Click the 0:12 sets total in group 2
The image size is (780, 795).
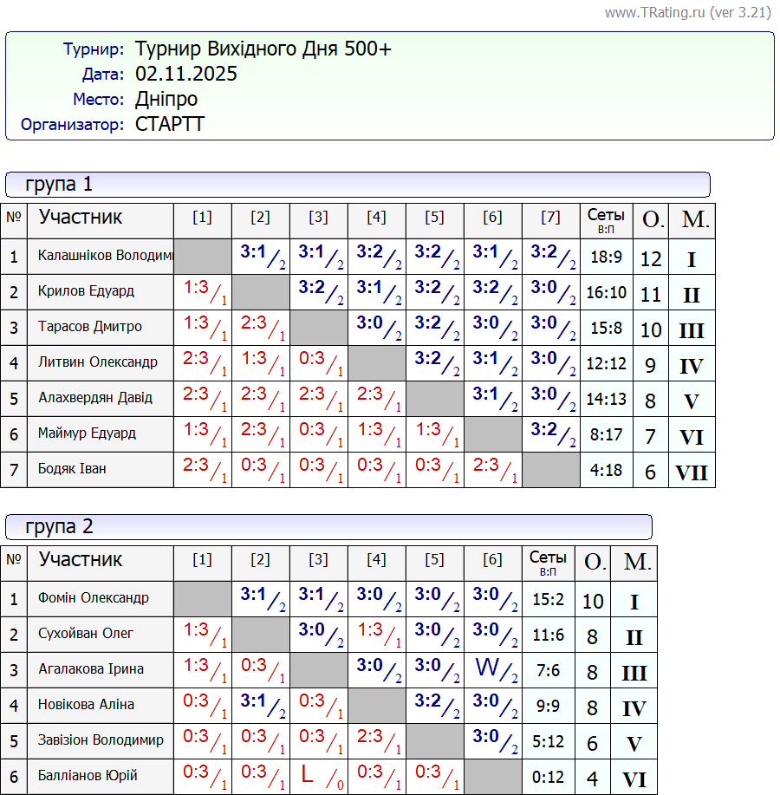click(x=548, y=777)
